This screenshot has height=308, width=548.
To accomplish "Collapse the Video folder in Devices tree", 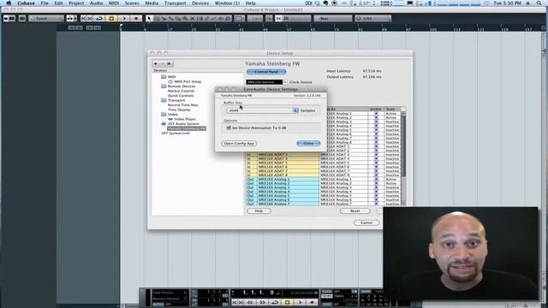I will click(164, 114).
